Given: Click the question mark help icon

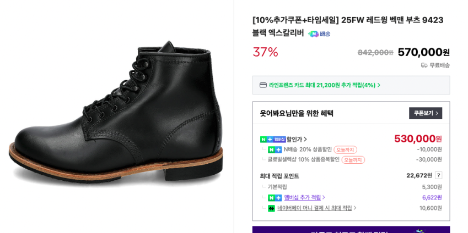Looking at the screenshot, I should pos(438,175).
